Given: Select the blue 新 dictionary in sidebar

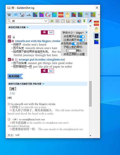Looking at the screenshot, I should pos(96,42).
